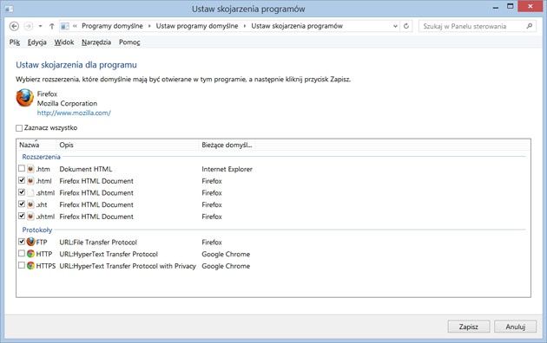Image resolution: width=547 pixels, height=343 pixels.
Task: Go up one level with Up arrow
Action: (x=51, y=26)
